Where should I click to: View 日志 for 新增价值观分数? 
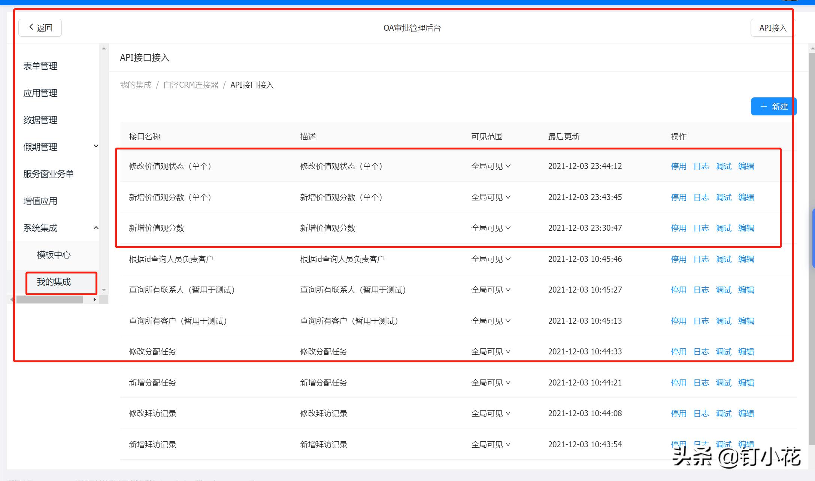point(701,228)
